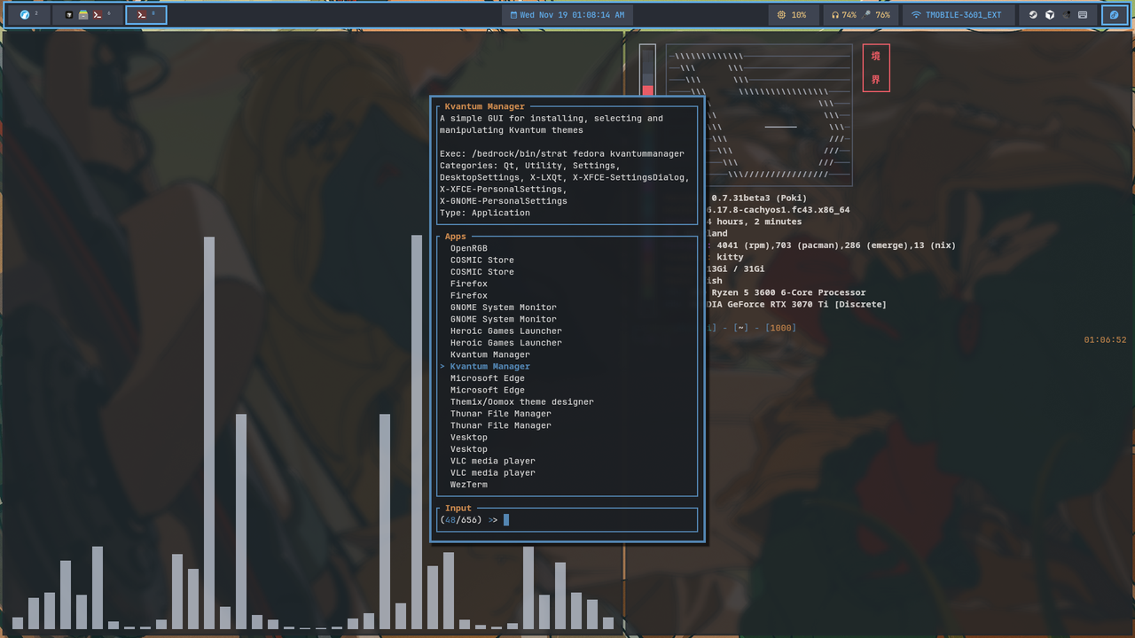Open Themix/Oomox theme designer

point(521,401)
